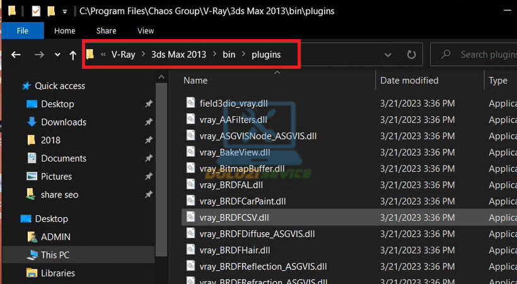Select file vray_AAFilters.dll
The width and height of the screenshot is (517, 284).
(233, 120)
